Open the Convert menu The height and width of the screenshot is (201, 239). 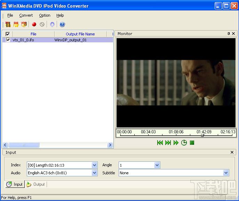[26, 15]
